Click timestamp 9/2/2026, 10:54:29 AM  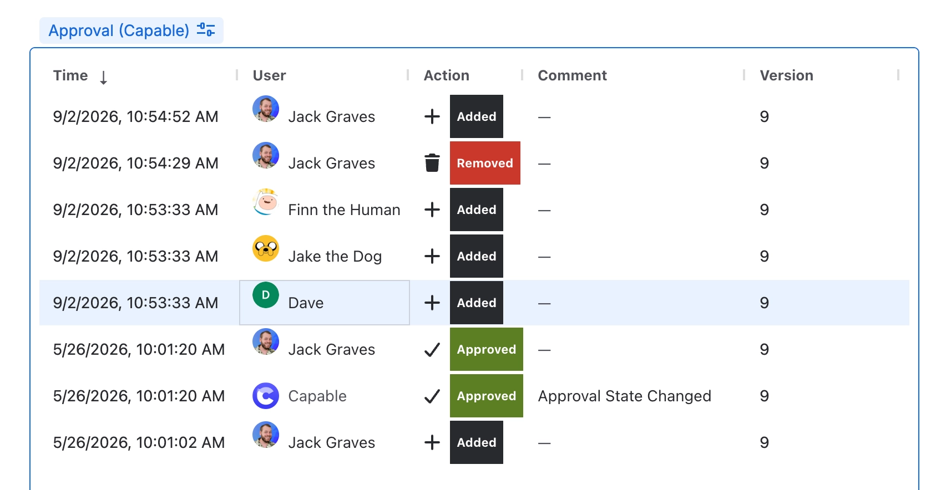(135, 163)
